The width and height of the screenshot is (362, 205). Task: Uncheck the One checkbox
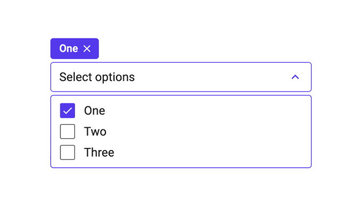[68, 111]
